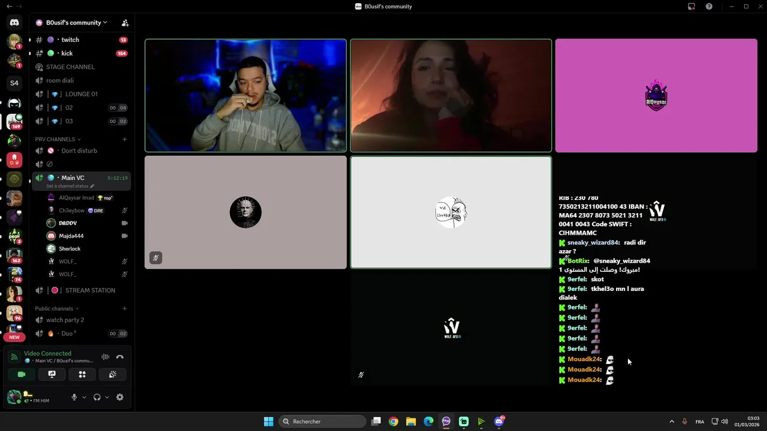Screen dimensions: 767x431
Task: Open the server with the 169 badge
Action: (x=14, y=121)
